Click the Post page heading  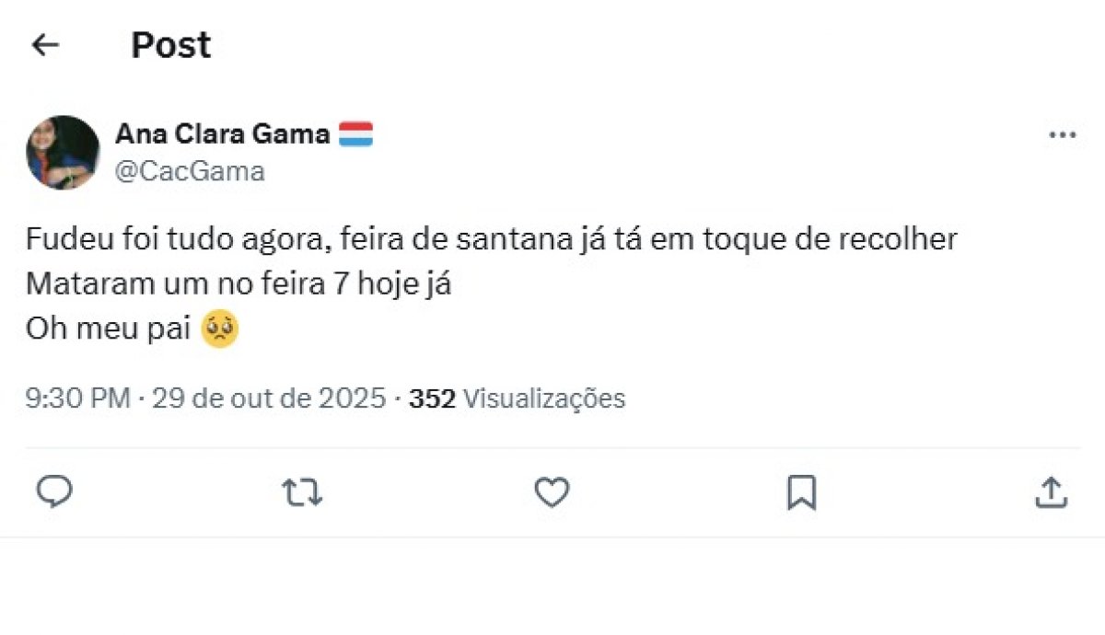point(170,45)
